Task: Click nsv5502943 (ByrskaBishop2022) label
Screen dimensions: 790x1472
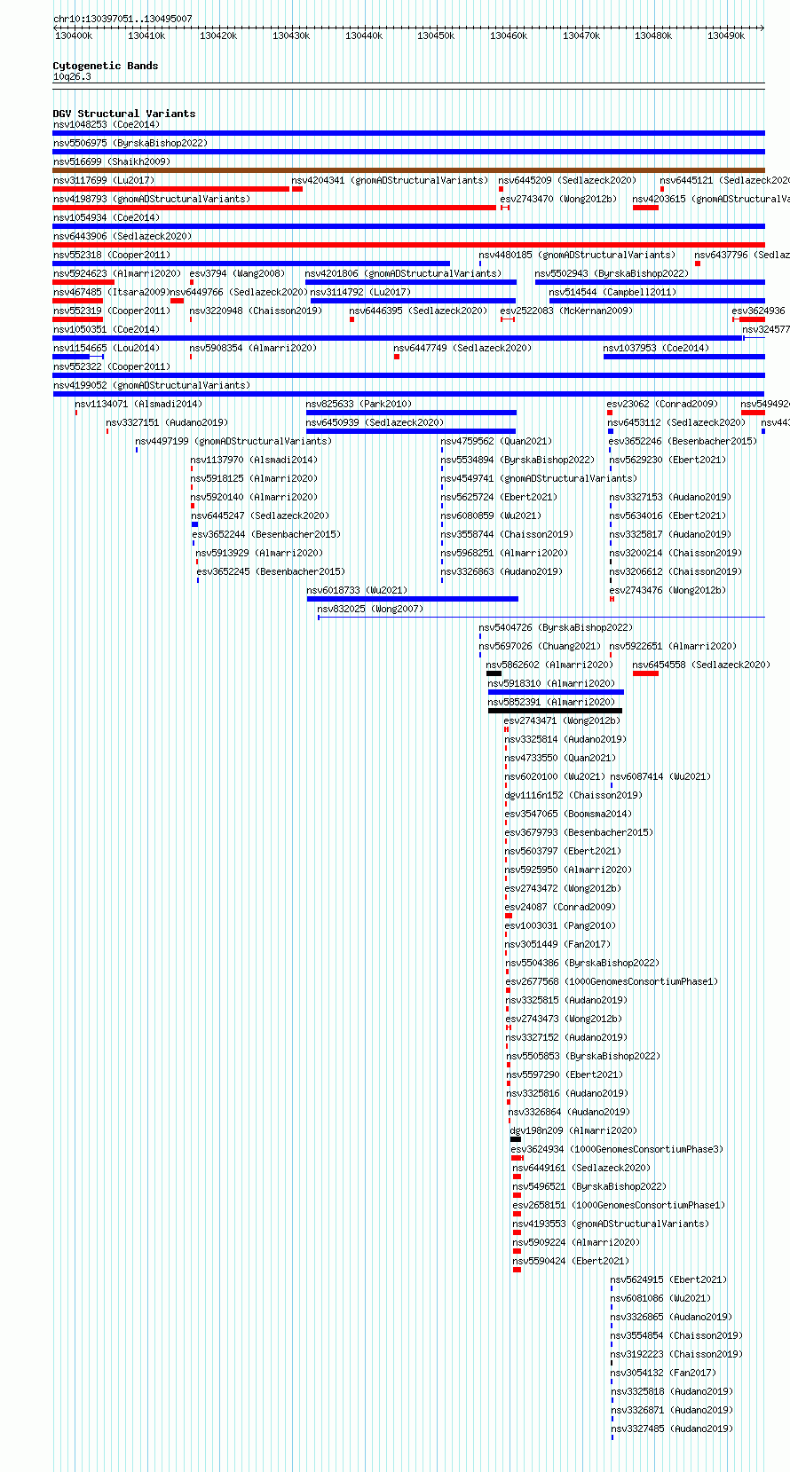Action: [612, 273]
